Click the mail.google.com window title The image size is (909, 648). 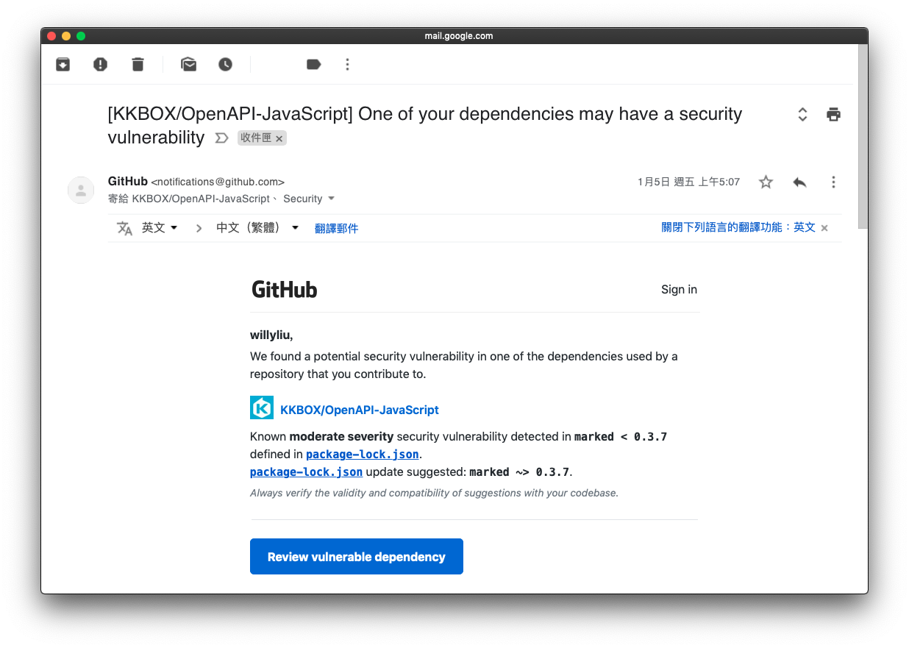(x=459, y=35)
